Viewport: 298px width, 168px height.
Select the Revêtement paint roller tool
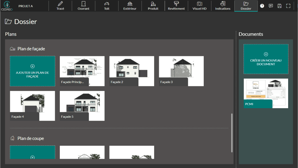pyautogui.click(x=176, y=6)
